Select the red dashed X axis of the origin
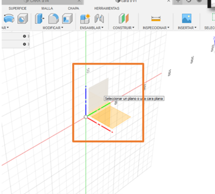215x194 pixels. pos(100,125)
